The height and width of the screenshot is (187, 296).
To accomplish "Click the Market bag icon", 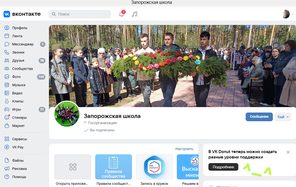I will click(x=7, y=126).
